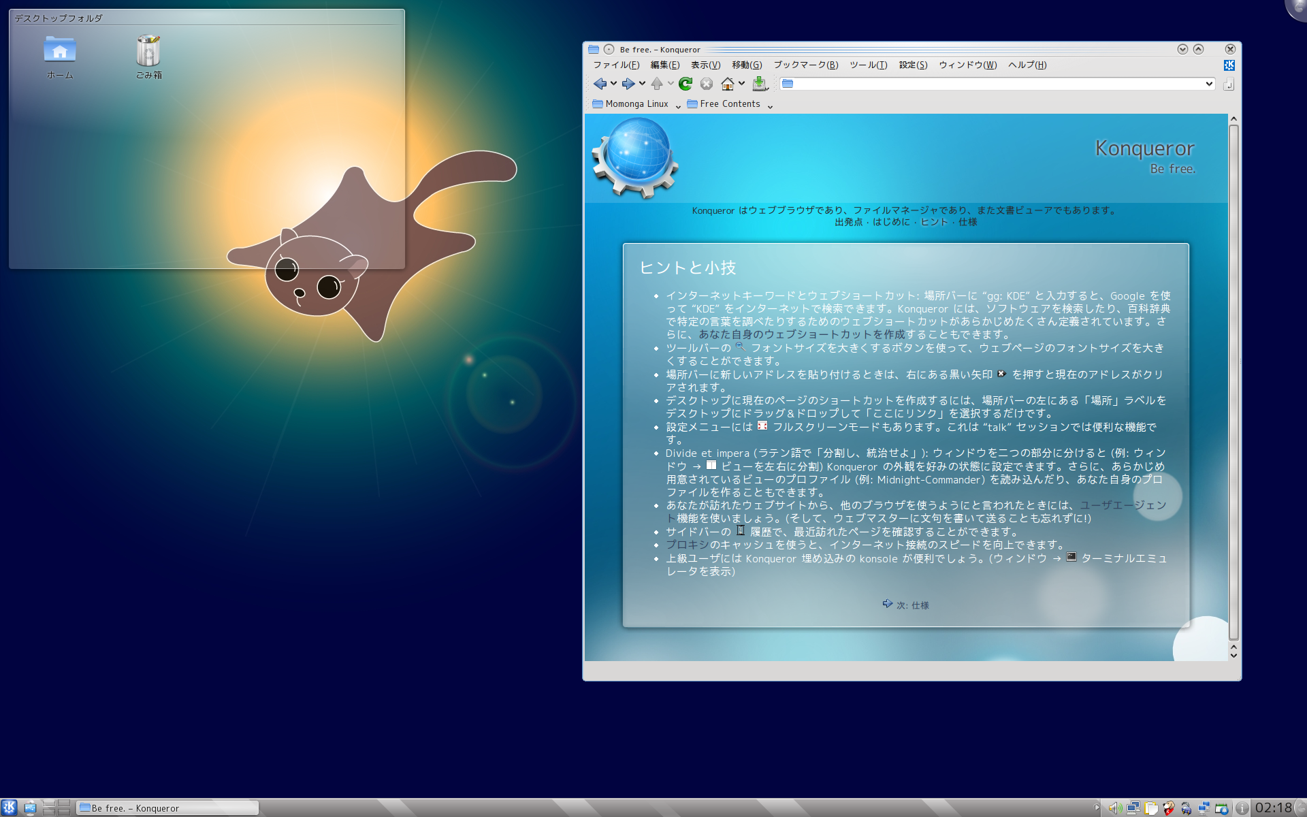
Task: Click the KDE throbber logo in Konqueror
Action: [1229, 65]
